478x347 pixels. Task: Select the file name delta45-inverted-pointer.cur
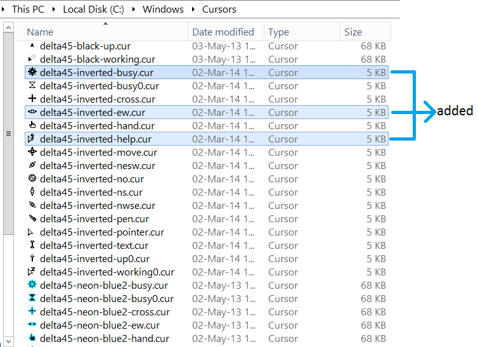pos(102,232)
